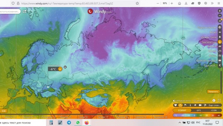Image resolution: width=223 pixels, height=126 pixels.
Task: Open the surface altitude 'Поверхность' selector
Action: pyautogui.click(x=213, y=92)
